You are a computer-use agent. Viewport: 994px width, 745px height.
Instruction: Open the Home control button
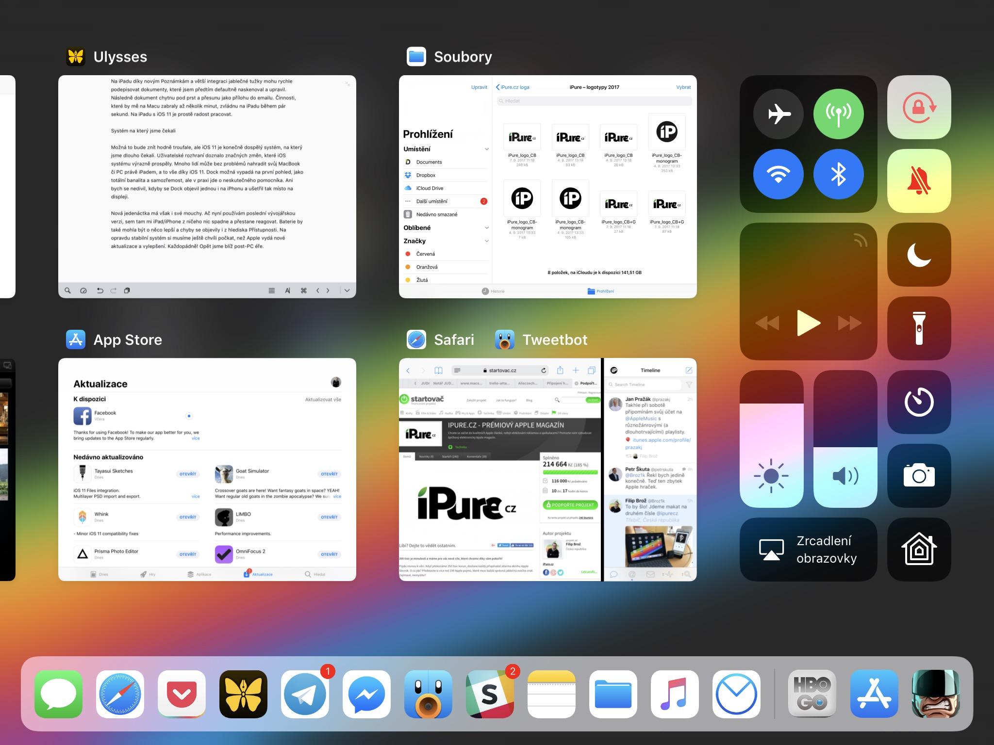(919, 550)
